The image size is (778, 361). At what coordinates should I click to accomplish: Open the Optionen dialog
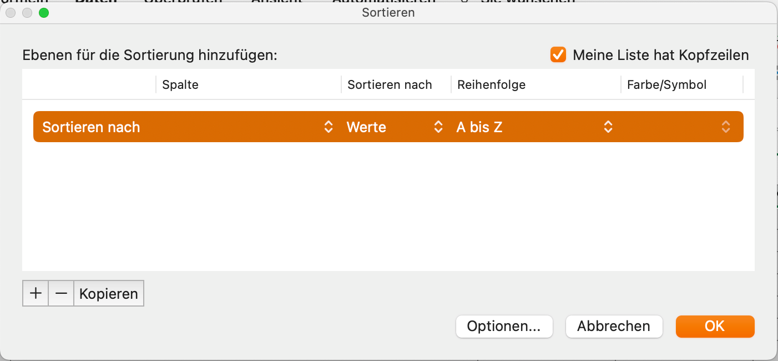(x=504, y=327)
